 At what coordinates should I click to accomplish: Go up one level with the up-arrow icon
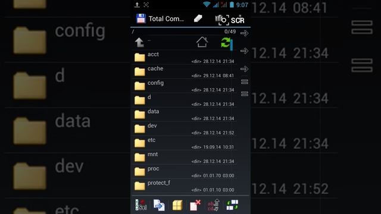139,42
